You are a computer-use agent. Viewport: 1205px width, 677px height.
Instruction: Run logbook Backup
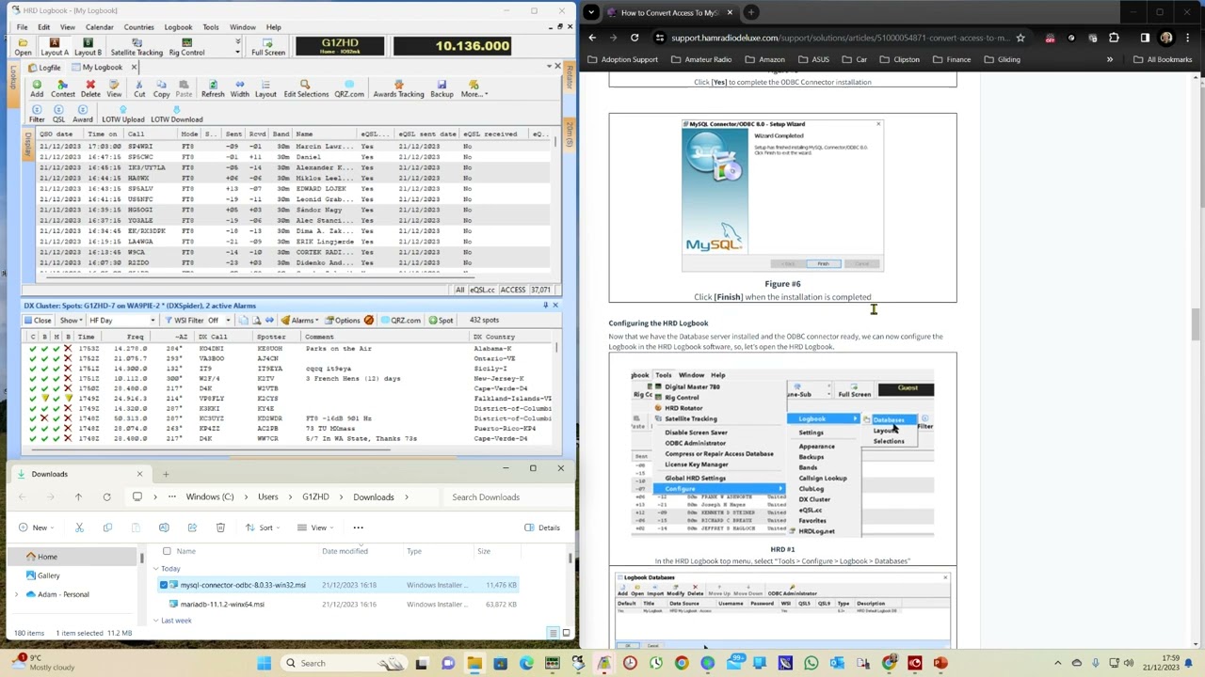pyautogui.click(x=442, y=88)
